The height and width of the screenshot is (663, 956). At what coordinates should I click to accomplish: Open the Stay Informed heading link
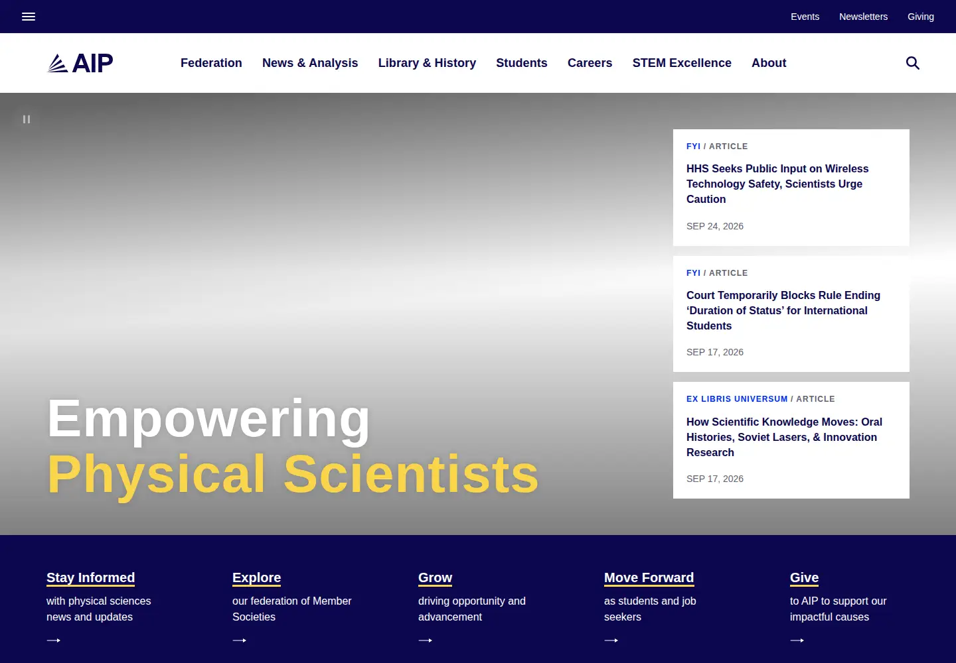pos(90,577)
